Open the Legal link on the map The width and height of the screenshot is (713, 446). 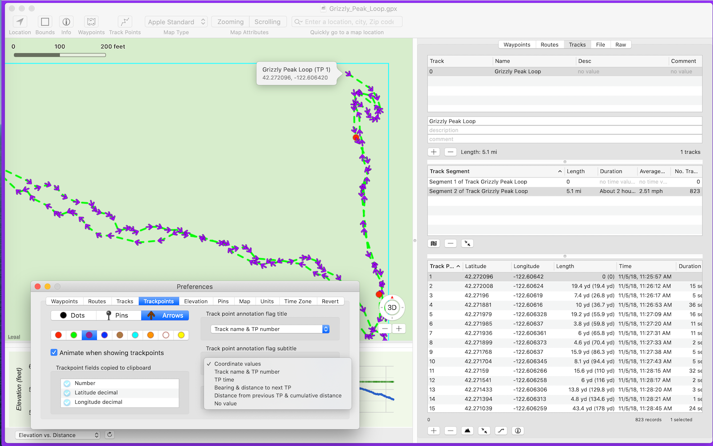coord(13,336)
